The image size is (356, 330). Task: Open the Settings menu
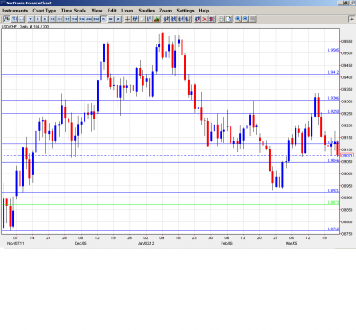click(x=185, y=11)
